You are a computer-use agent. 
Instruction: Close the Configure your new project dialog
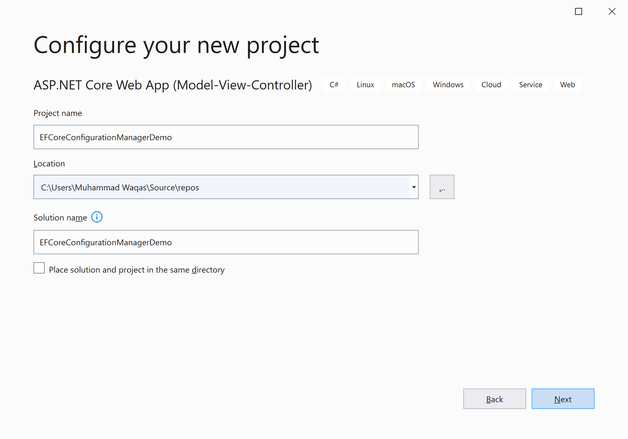click(x=612, y=12)
